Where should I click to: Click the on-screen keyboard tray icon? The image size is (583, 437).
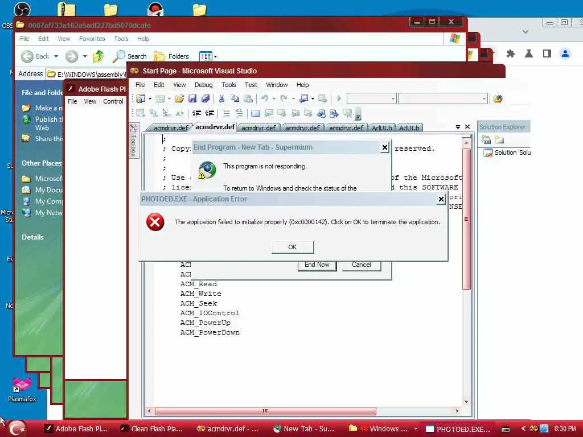click(506, 429)
